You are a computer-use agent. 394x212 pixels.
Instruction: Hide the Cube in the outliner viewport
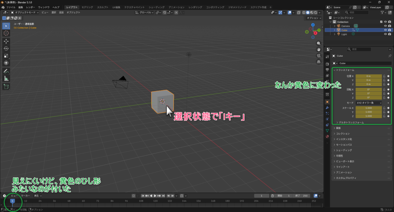[x=385, y=30]
